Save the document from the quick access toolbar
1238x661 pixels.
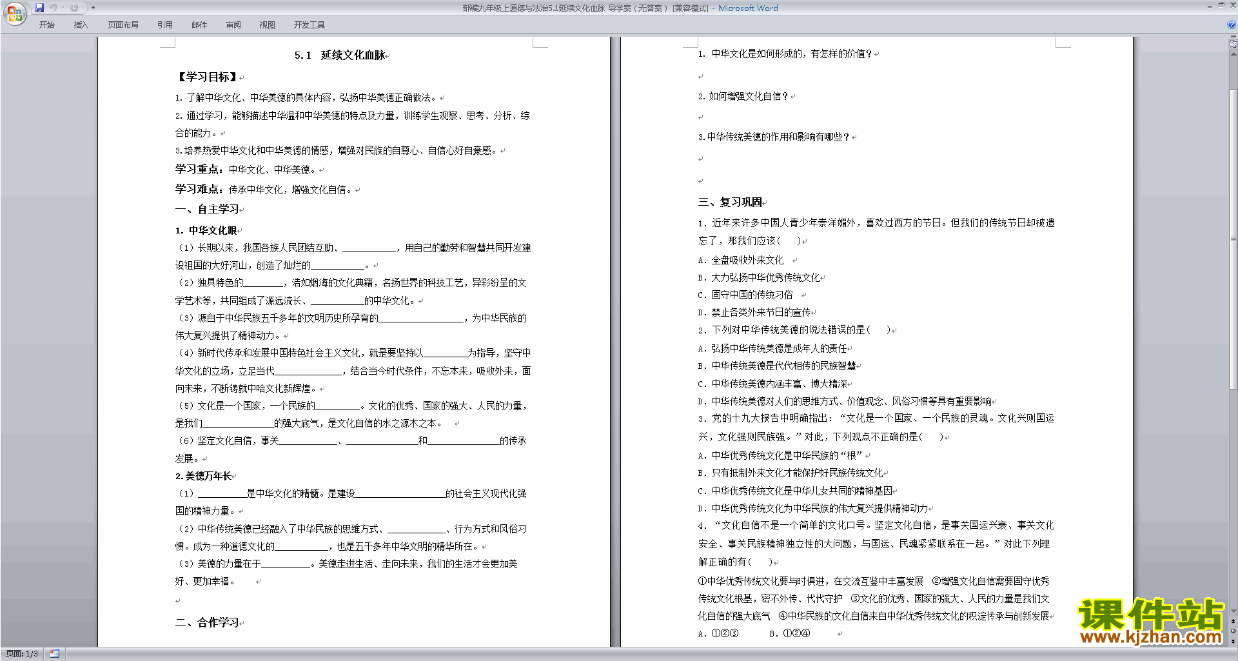[x=39, y=8]
